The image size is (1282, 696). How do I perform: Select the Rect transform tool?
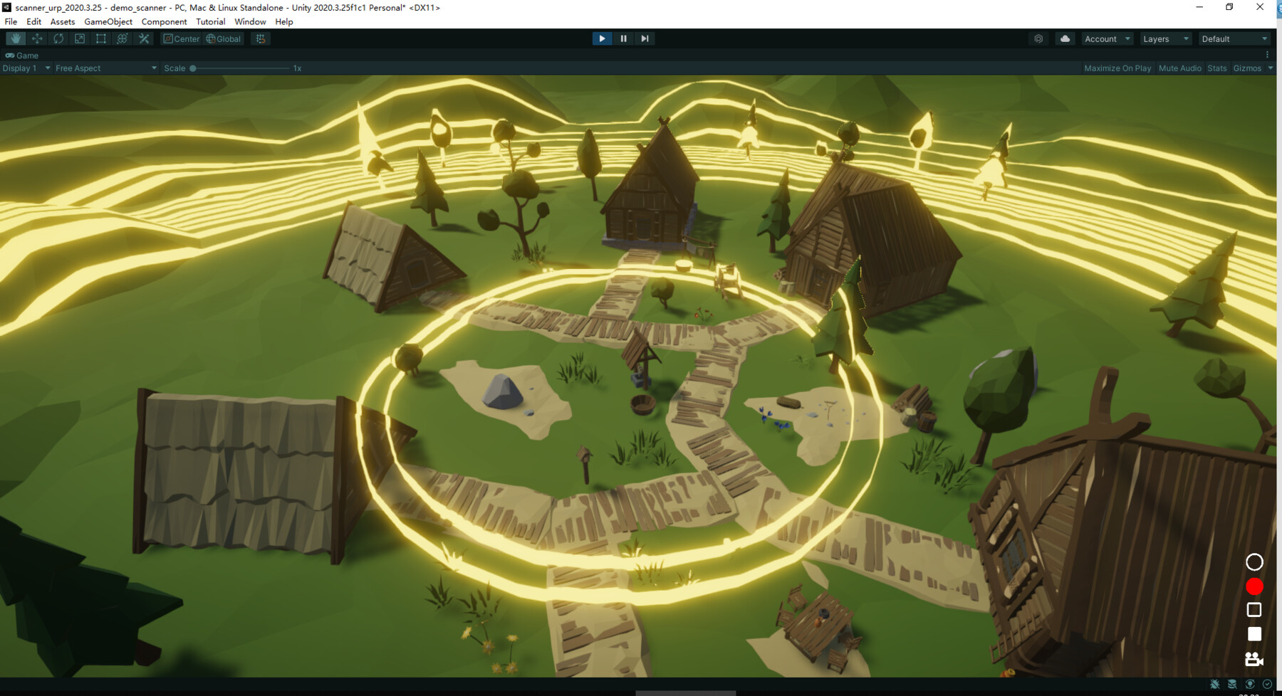coord(100,38)
